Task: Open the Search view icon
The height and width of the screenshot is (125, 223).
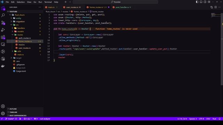Action: click(x=3, y=15)
